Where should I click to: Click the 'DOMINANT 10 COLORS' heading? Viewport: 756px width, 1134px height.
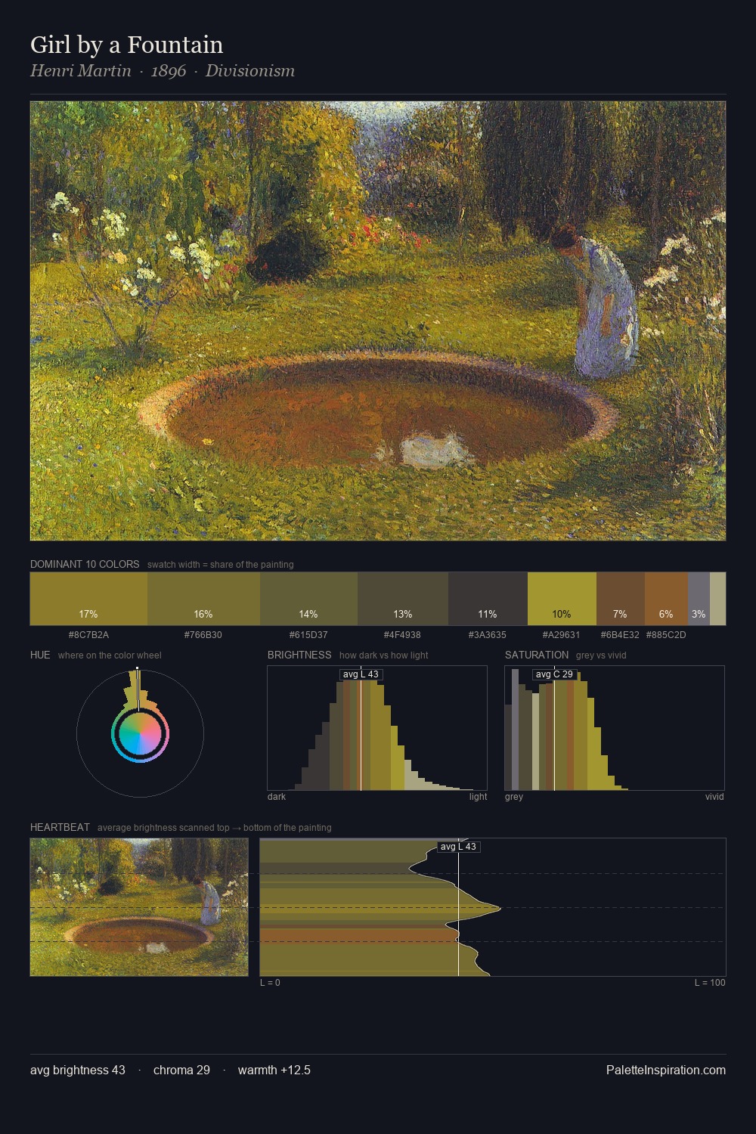[85, 564]
